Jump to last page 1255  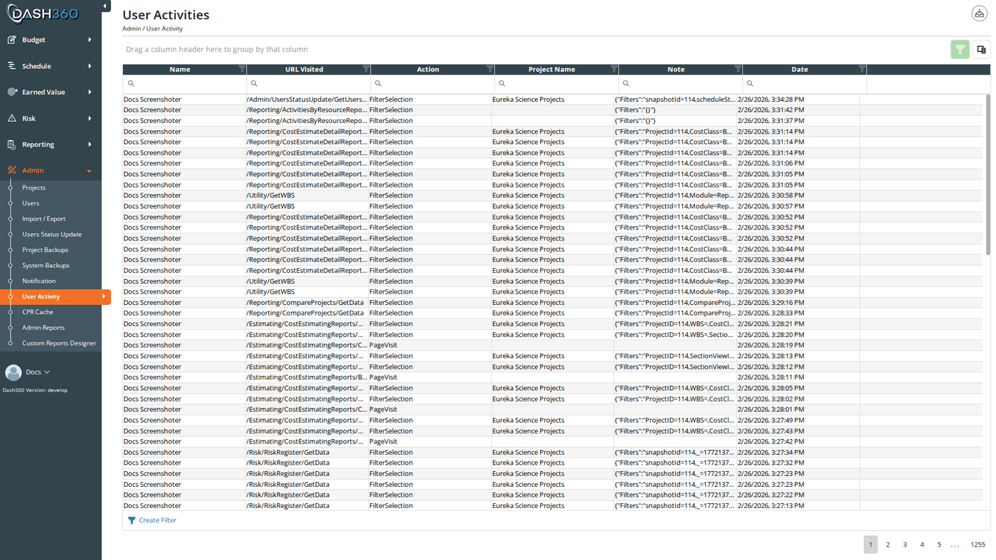click(978, 544)
